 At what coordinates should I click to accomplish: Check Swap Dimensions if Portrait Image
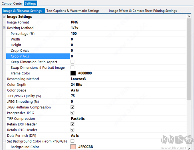click(x=72, y=68)
